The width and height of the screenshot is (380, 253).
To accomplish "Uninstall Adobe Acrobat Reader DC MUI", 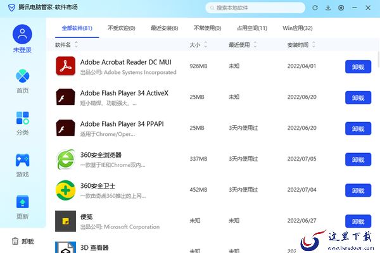I will pos(358,66).
